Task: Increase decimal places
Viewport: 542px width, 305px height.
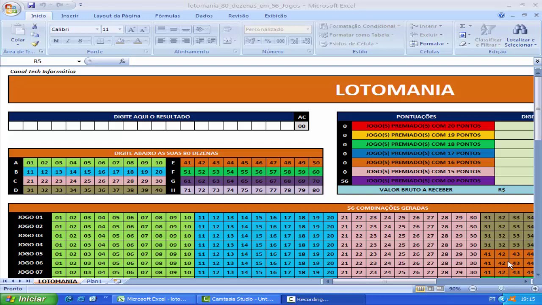Action: click(295, 41)
